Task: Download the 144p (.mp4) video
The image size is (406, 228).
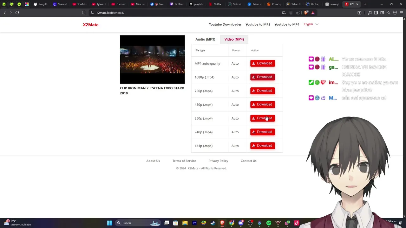Action: (262, 146)
